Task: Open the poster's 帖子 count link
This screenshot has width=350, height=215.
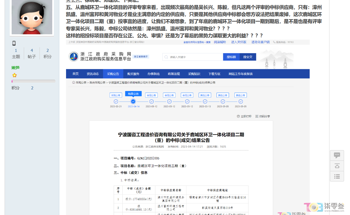Action: coord(32,51)
